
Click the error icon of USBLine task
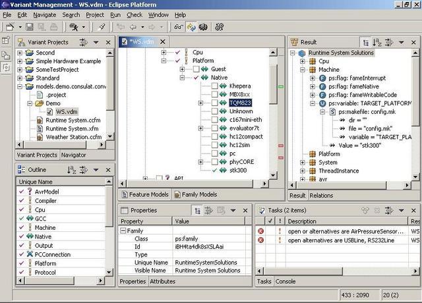coord(261,240)
